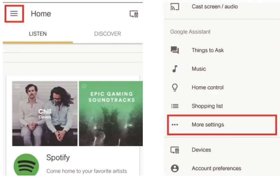The width and height of the screenshot is (280, 178).
Task: Open the hamburger navigation menu
Action: 14,14
